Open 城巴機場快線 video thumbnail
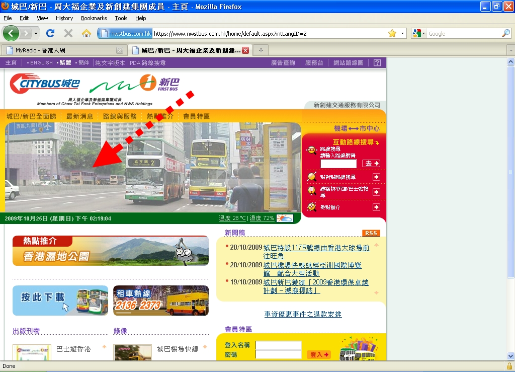This screenshot has height=372, width=515. click(132, 352)
